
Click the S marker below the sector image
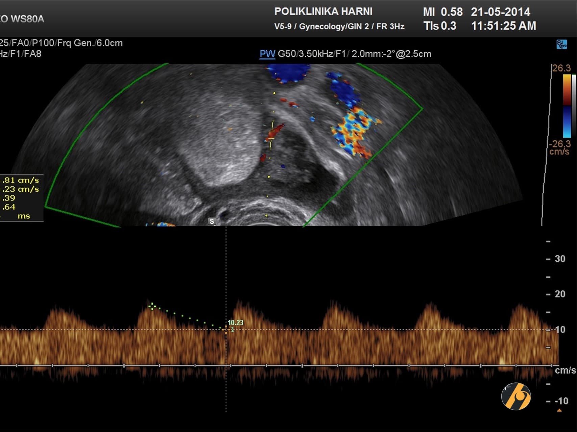pos(212,221)
